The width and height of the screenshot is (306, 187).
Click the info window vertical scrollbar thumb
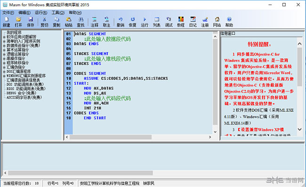pyautogui.click(x=299, y=67)
